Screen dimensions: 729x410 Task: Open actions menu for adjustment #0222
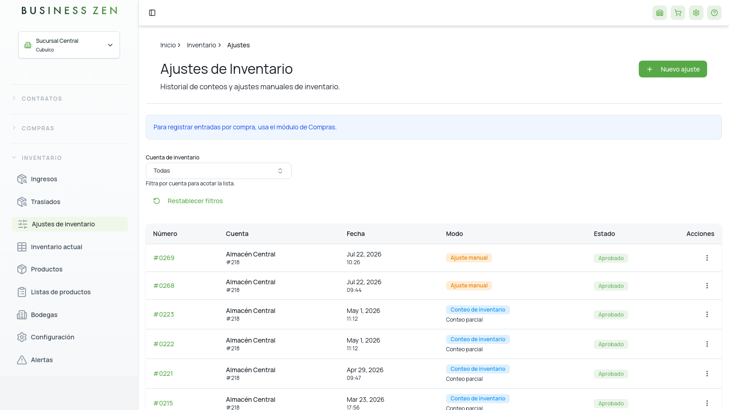707,344
